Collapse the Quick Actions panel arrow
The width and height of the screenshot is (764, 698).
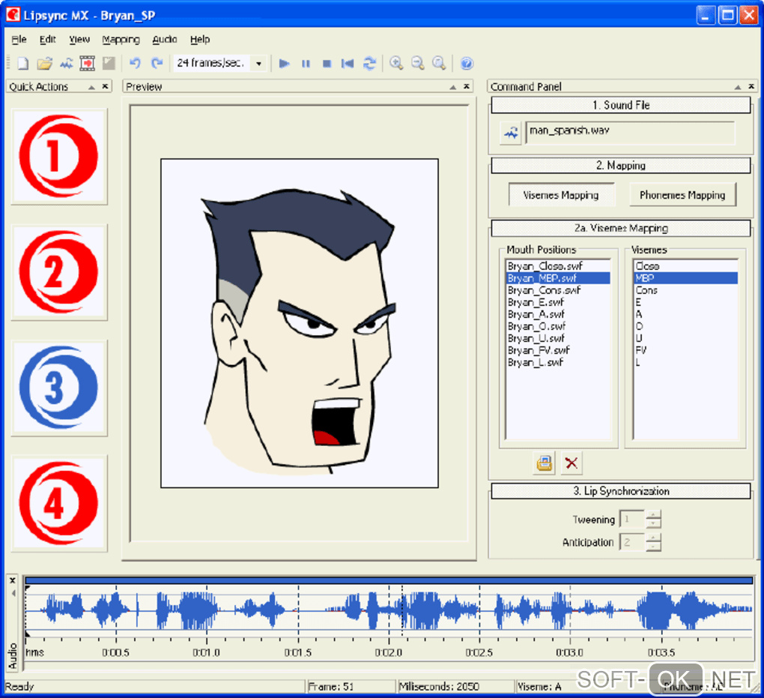[x=91, y=87]
